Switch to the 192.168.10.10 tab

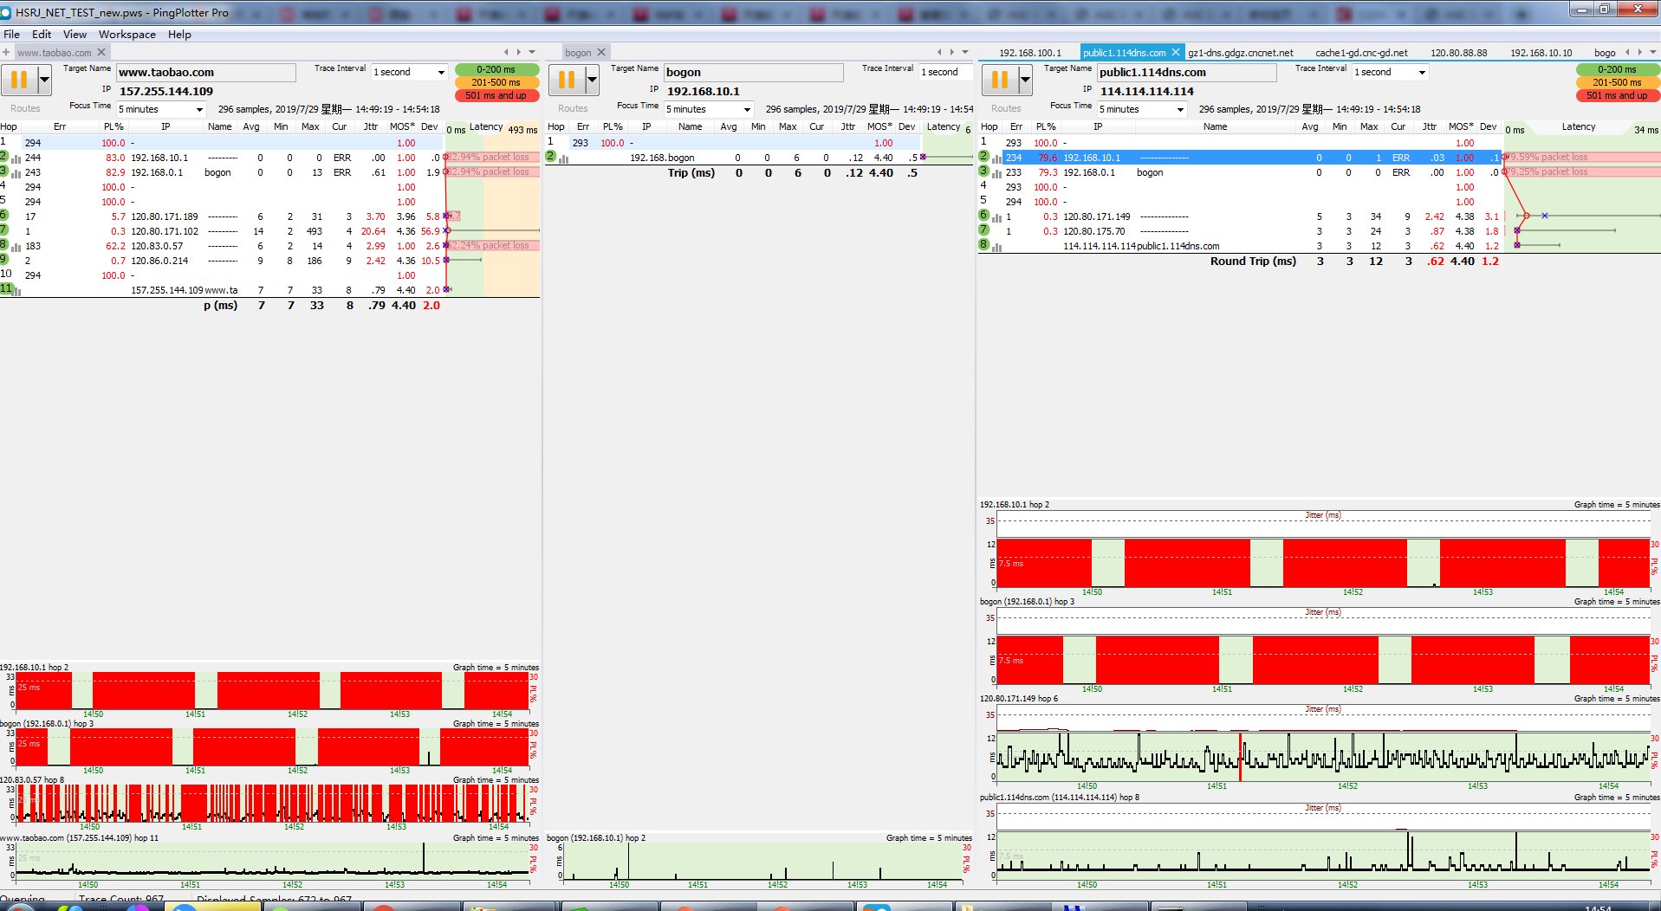coord(1541,53)
